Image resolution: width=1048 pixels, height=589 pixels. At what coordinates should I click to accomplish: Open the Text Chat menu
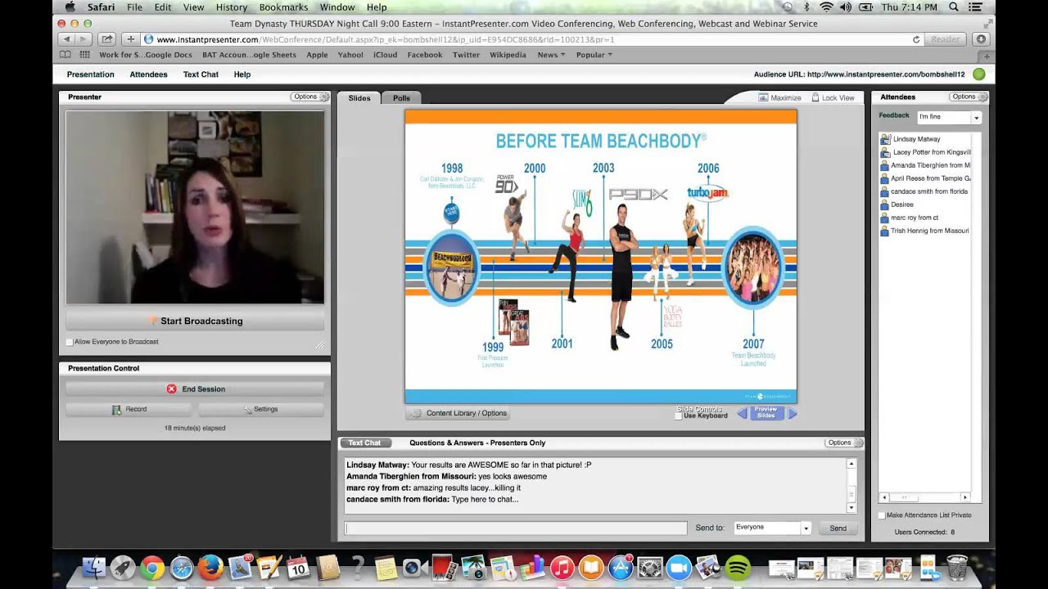(201, 74)
